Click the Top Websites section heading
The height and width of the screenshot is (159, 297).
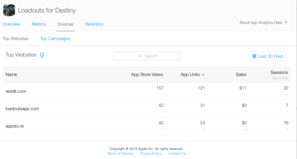(x=21, y=55)
